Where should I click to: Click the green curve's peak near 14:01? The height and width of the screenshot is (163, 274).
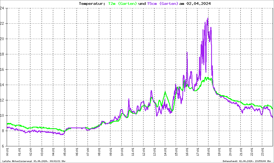[165, 92]
